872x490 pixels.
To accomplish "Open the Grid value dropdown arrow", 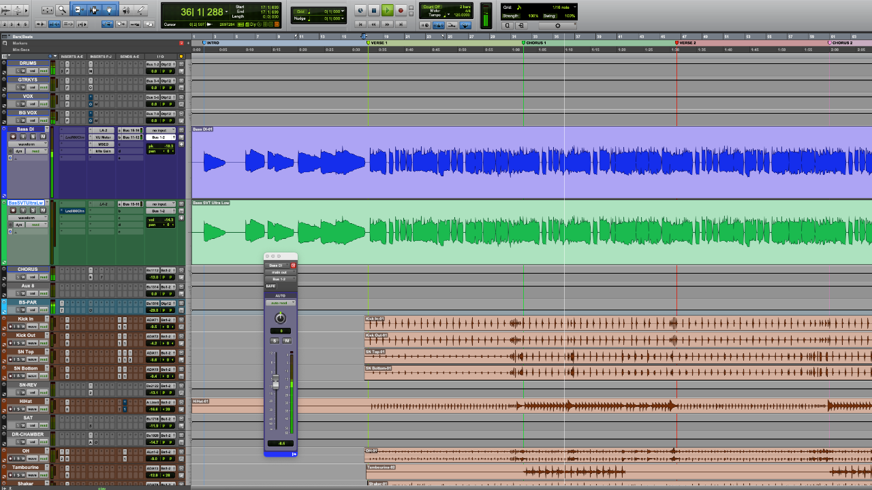I will click(x=343, y=11).
